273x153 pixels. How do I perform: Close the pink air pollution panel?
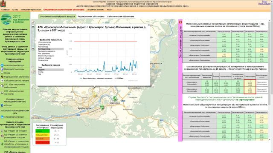[x=180, y=22]
